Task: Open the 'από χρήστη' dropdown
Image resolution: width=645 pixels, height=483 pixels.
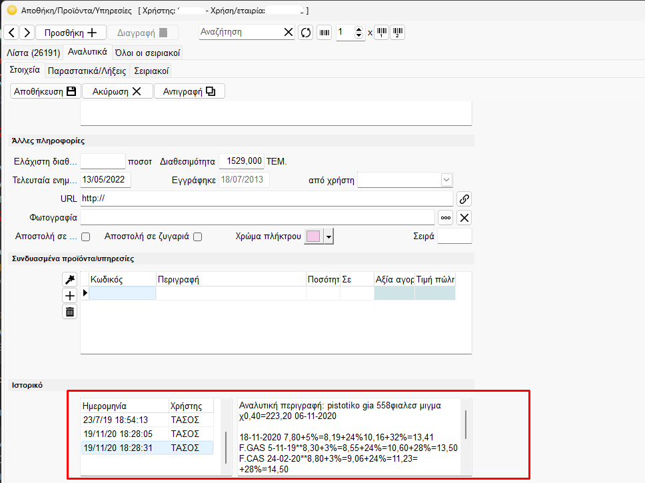Action: [x=446, y=180]
